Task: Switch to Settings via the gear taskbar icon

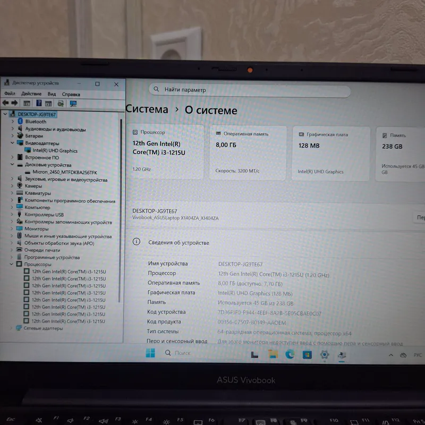Action: click(325, 354)
